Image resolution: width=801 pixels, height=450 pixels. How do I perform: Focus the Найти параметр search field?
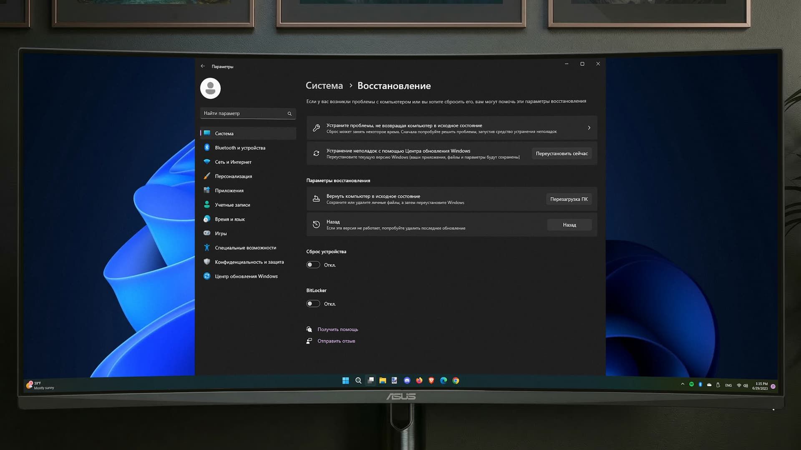click(x=248, y=113)
